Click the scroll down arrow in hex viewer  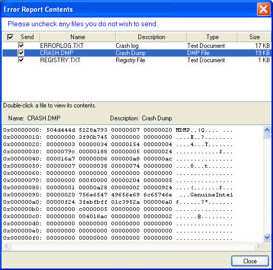(x=267, y=237)
